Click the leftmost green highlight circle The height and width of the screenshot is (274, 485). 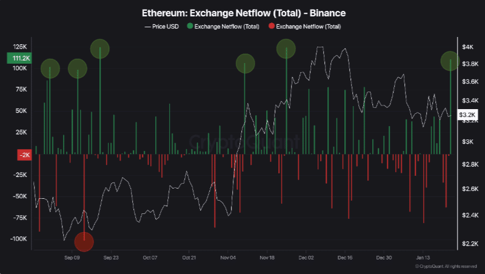tap(50, 68)
